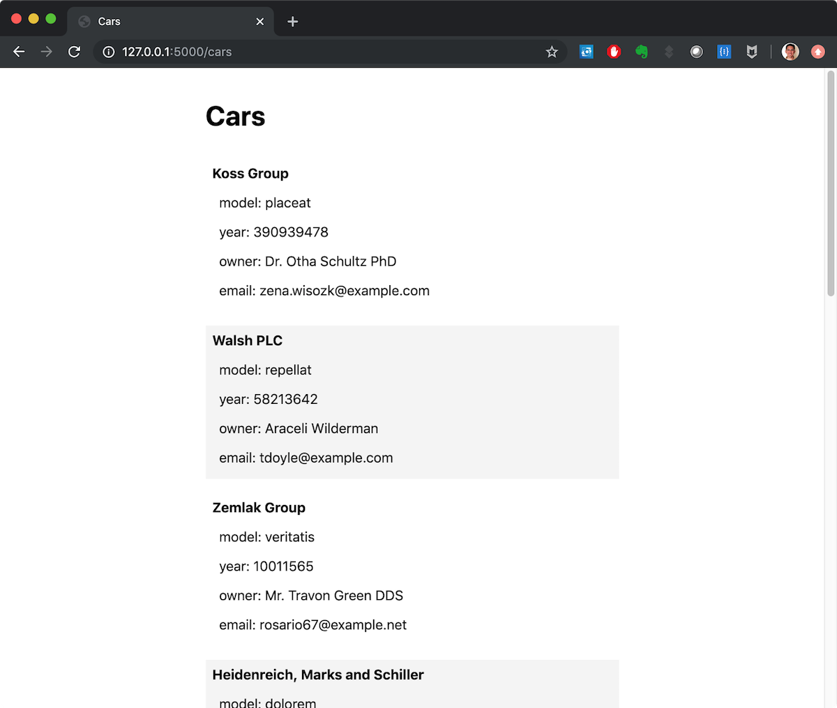The image size is (837, 708).
Task: Reload the Cars page
Action: [74, 52]
